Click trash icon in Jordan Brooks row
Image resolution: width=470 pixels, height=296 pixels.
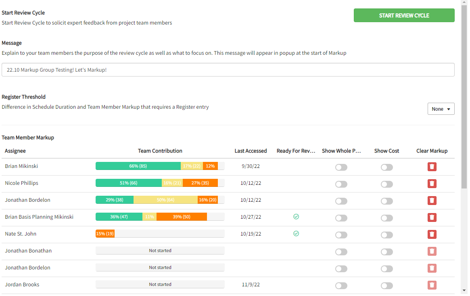(x=432, y=285)
